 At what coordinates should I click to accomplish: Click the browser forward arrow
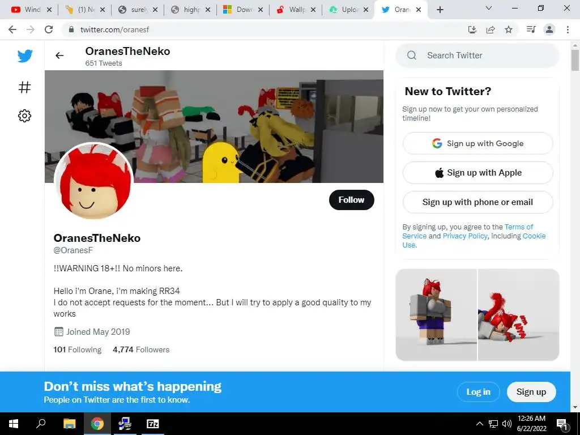point(31,29)
